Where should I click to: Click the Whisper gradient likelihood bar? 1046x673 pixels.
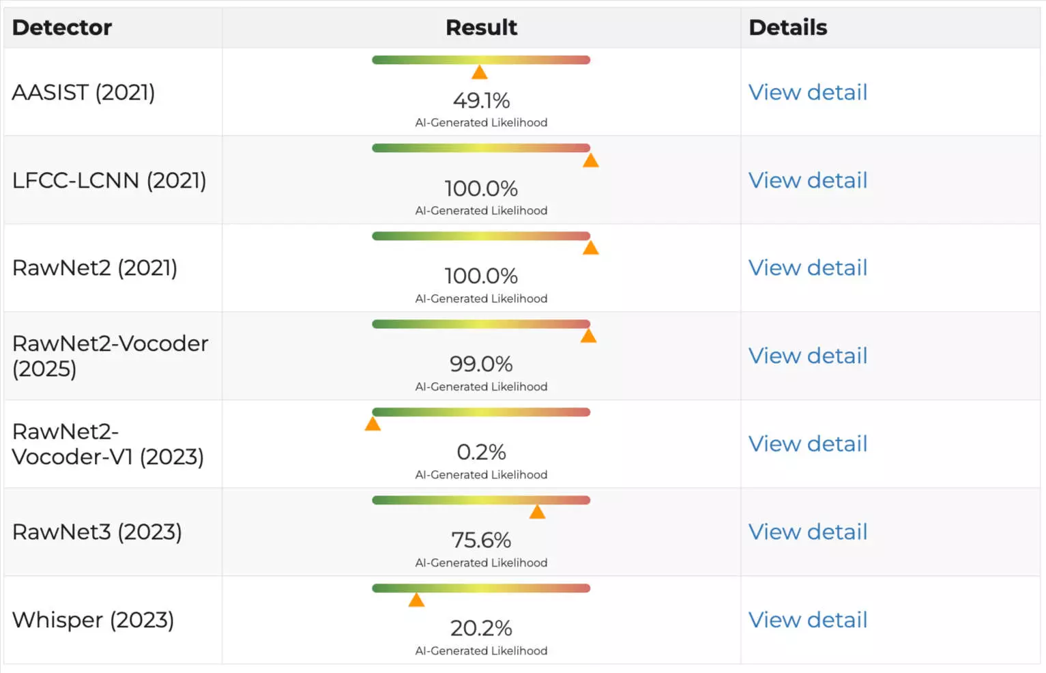coord(481,588)
